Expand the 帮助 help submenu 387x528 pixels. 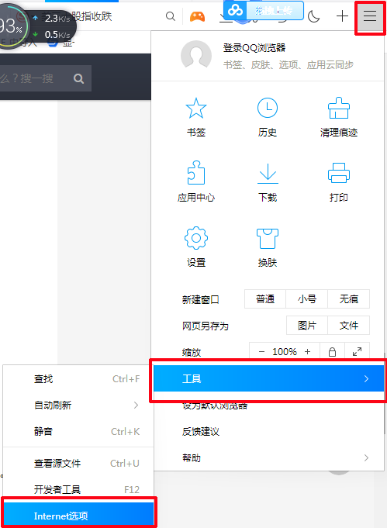point(268,457)
